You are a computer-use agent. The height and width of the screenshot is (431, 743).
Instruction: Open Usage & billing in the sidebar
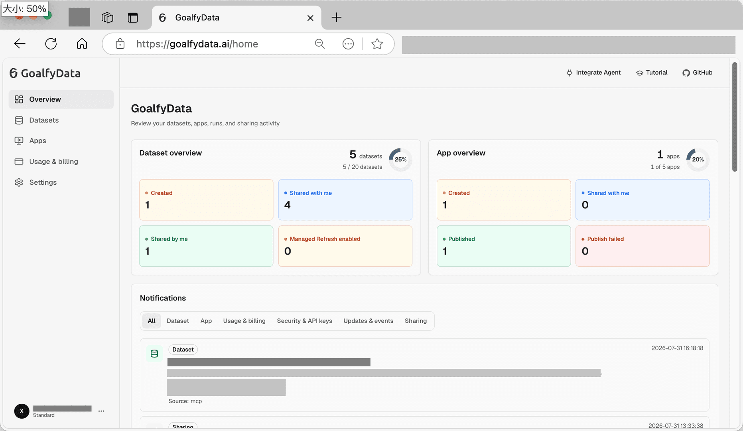pos(61,162)
